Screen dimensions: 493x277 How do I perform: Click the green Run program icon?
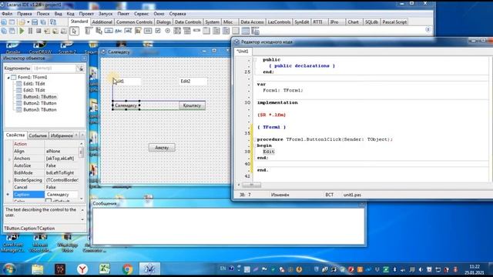coord(22,31)
